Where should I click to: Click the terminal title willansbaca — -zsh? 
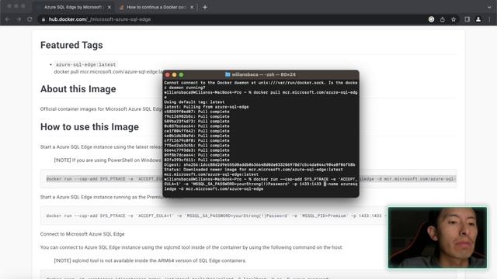click(263, 74)
